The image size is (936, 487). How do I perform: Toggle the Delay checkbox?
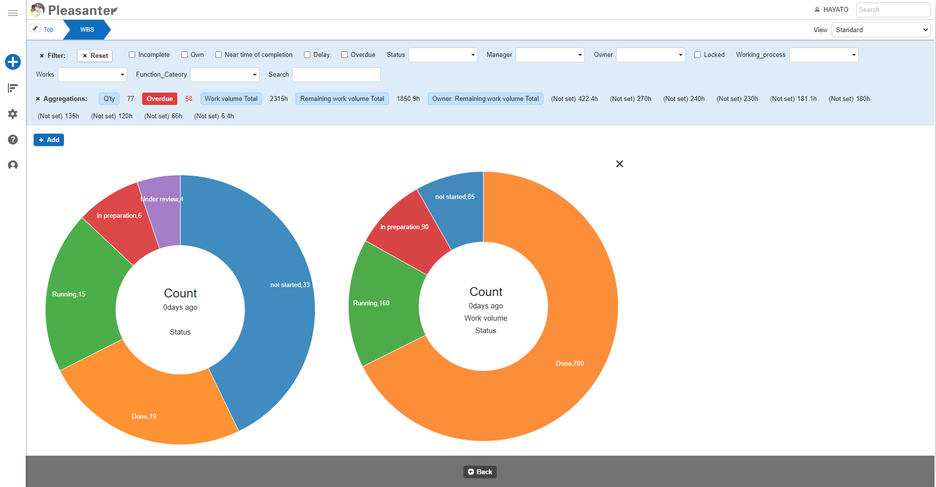coord(307,55)
